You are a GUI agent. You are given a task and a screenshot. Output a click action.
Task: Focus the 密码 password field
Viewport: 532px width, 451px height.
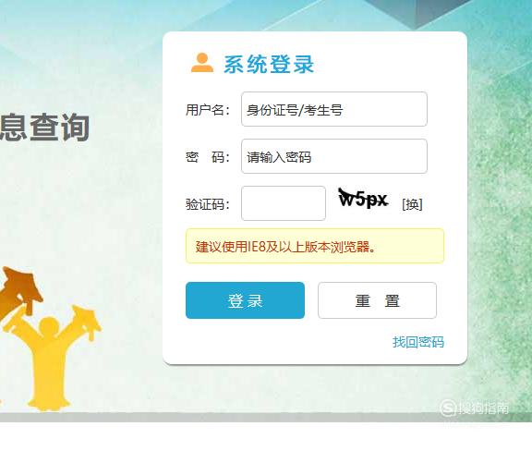click(x=334, y=156)
